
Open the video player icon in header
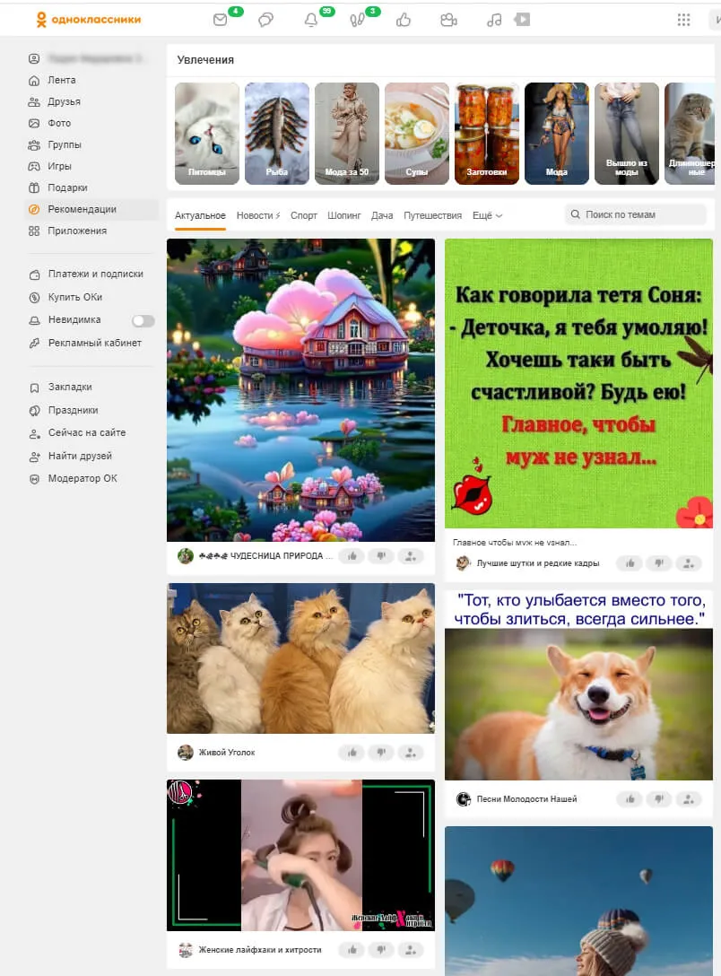[x=522, y=20]
